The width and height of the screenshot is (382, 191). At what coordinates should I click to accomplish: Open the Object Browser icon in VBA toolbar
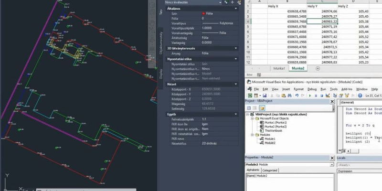[347, 95]
